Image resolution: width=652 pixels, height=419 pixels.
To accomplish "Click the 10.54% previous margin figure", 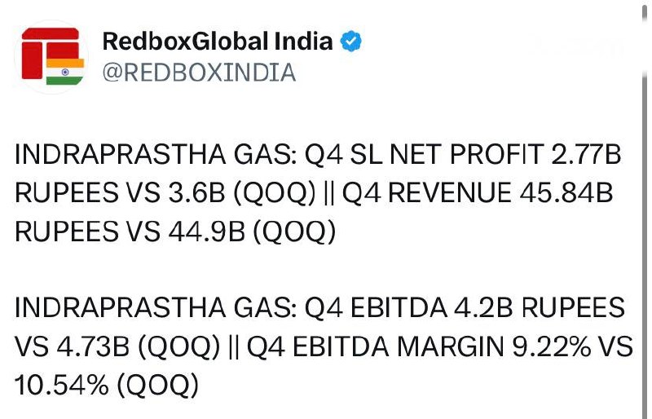I will [62, 385].
